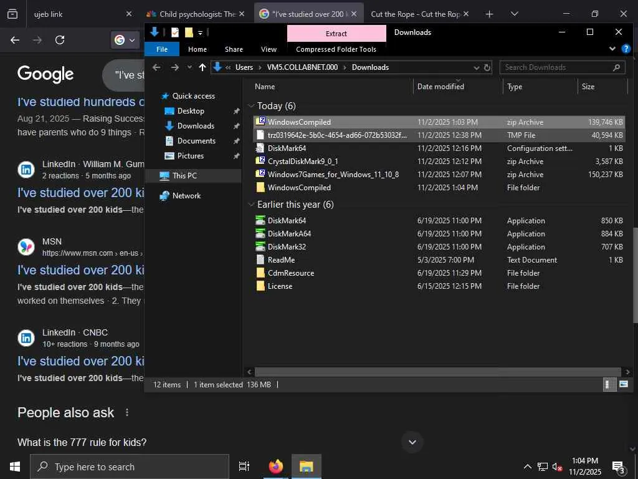Switch to Large icons view in status bar
The height and width of the screenshot is (479, 638).
pos(623,384)
